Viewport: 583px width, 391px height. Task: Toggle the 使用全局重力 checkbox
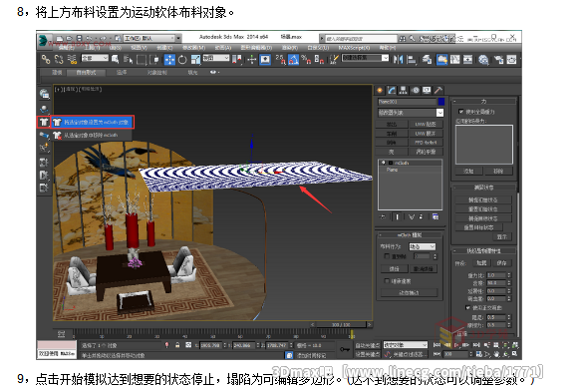tap(461, 112)
